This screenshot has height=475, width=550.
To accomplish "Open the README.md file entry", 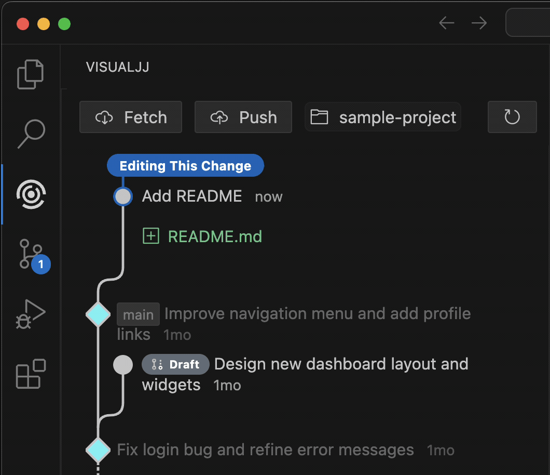I will pyautogui.click(x=215, y=236).
